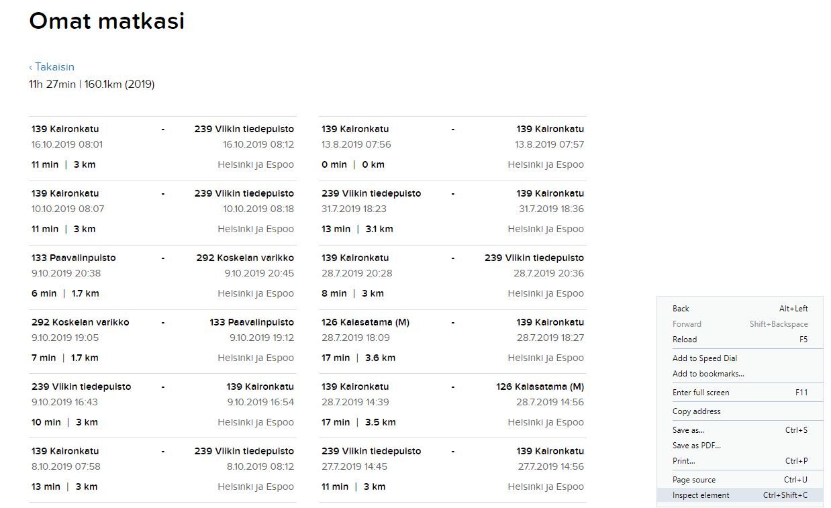Select Save as PDF… entry
Viewport: 831px width, 508px height.
(740, 446)
